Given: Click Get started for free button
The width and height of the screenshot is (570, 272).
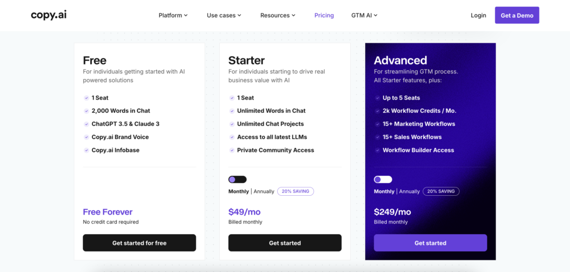Looking at the screenshot, I should coord(139,243).
